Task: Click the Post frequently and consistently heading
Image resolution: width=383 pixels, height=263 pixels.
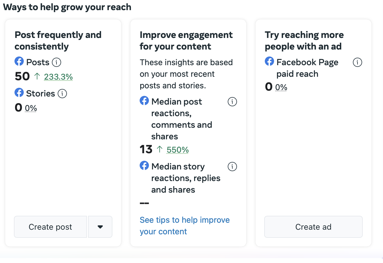Action: (x=58, y=41)
